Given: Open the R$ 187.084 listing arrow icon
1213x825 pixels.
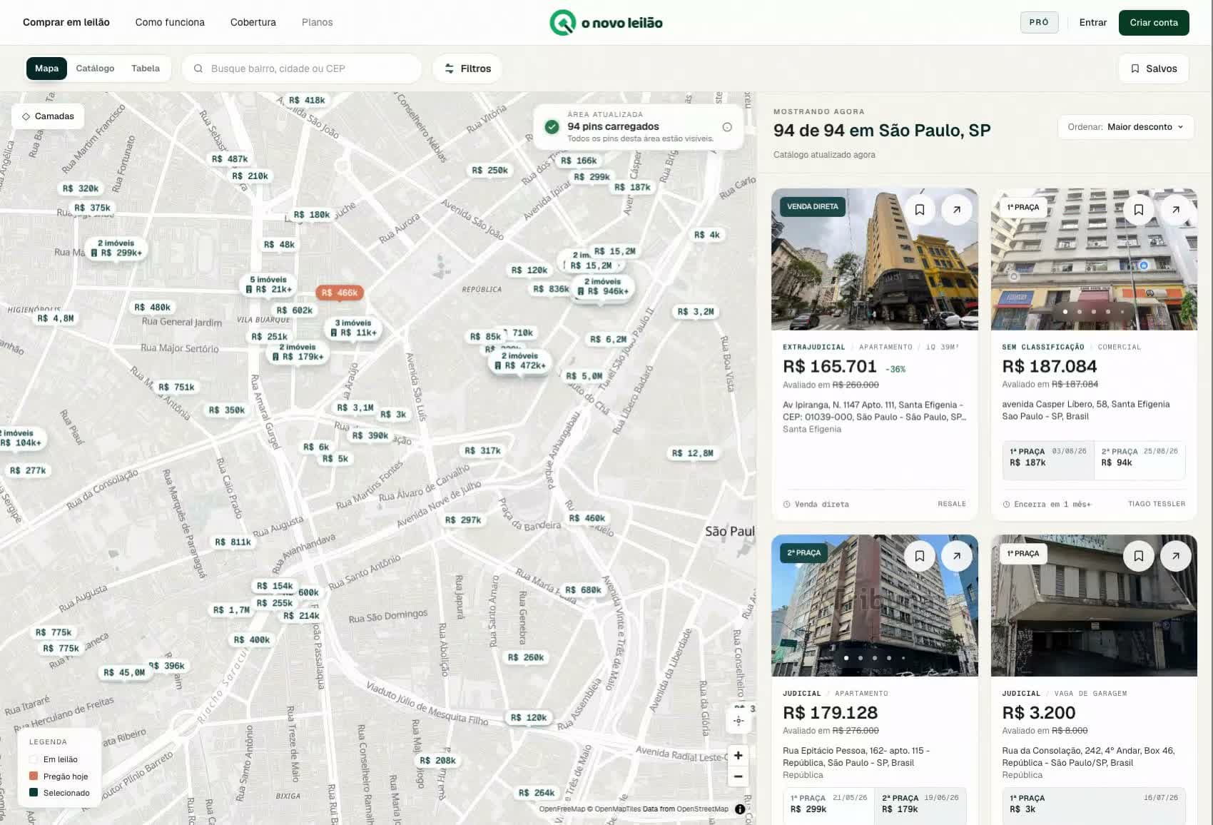Looking at the screenshot, I should pos(1176,210).
